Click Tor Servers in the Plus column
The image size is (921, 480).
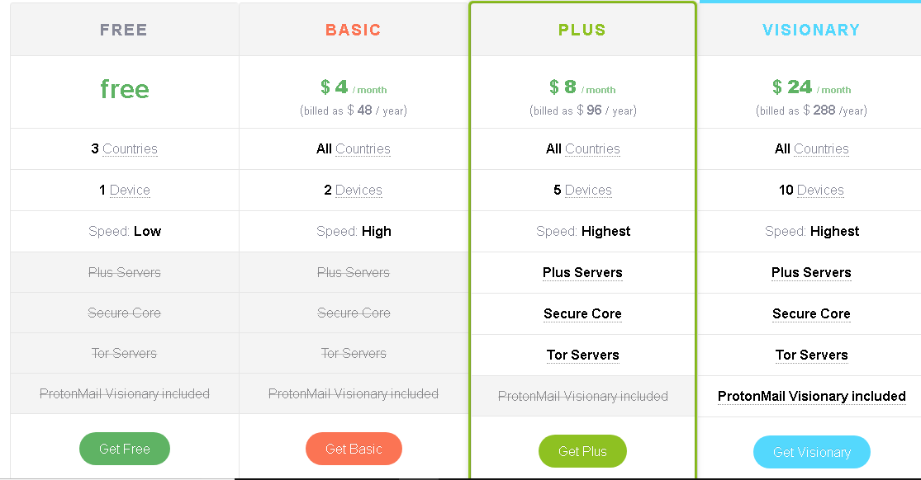tap(582, 355)
